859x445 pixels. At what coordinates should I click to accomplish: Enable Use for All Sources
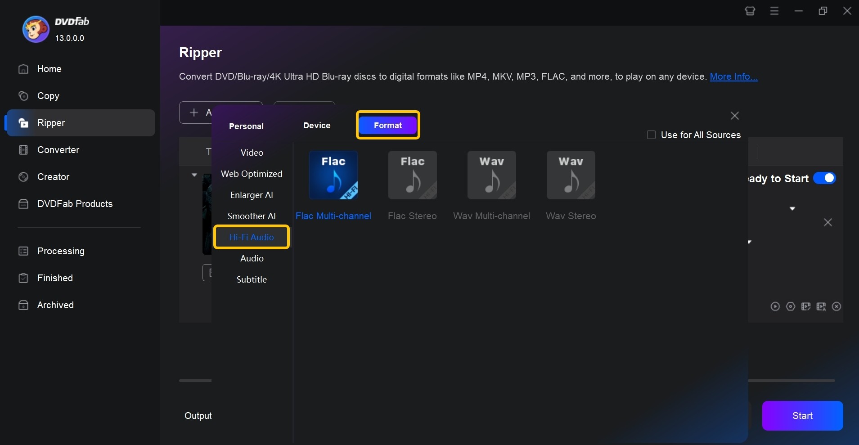click(651, 135)
